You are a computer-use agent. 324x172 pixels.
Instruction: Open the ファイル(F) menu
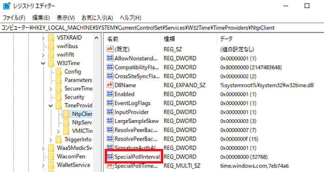14,18
